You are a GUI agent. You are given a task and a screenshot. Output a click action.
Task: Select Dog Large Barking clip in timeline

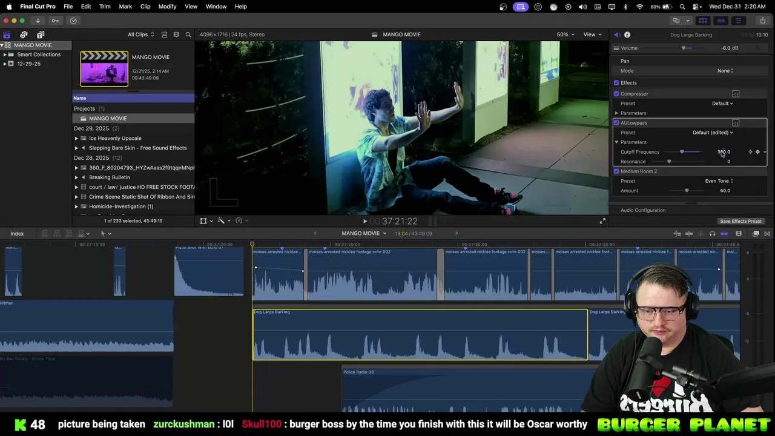(420, 334)
